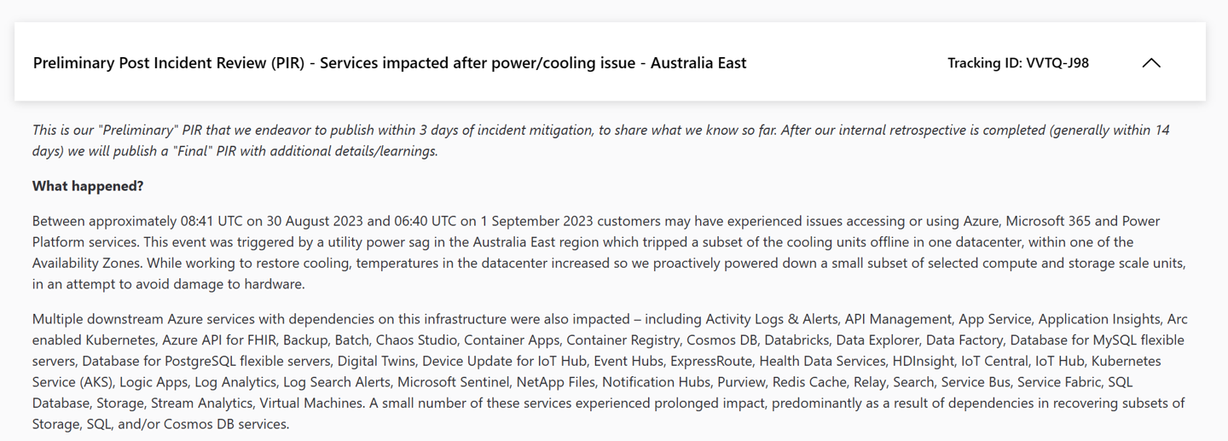
Task: Click 'Microsoft Sentinel' in the services list
Action: [x=452, y=382]
